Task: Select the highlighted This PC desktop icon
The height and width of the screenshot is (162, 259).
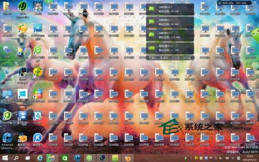Action: [68, 96]
